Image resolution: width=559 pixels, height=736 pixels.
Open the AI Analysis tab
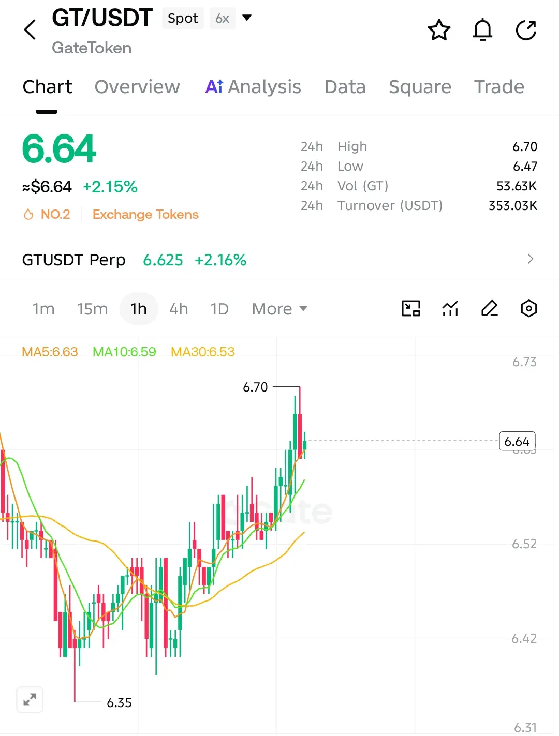[253, 87]
